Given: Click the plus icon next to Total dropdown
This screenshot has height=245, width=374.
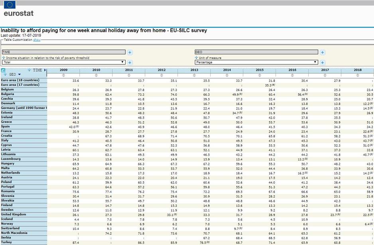Looking at the screenshot, I should (130, 62).
